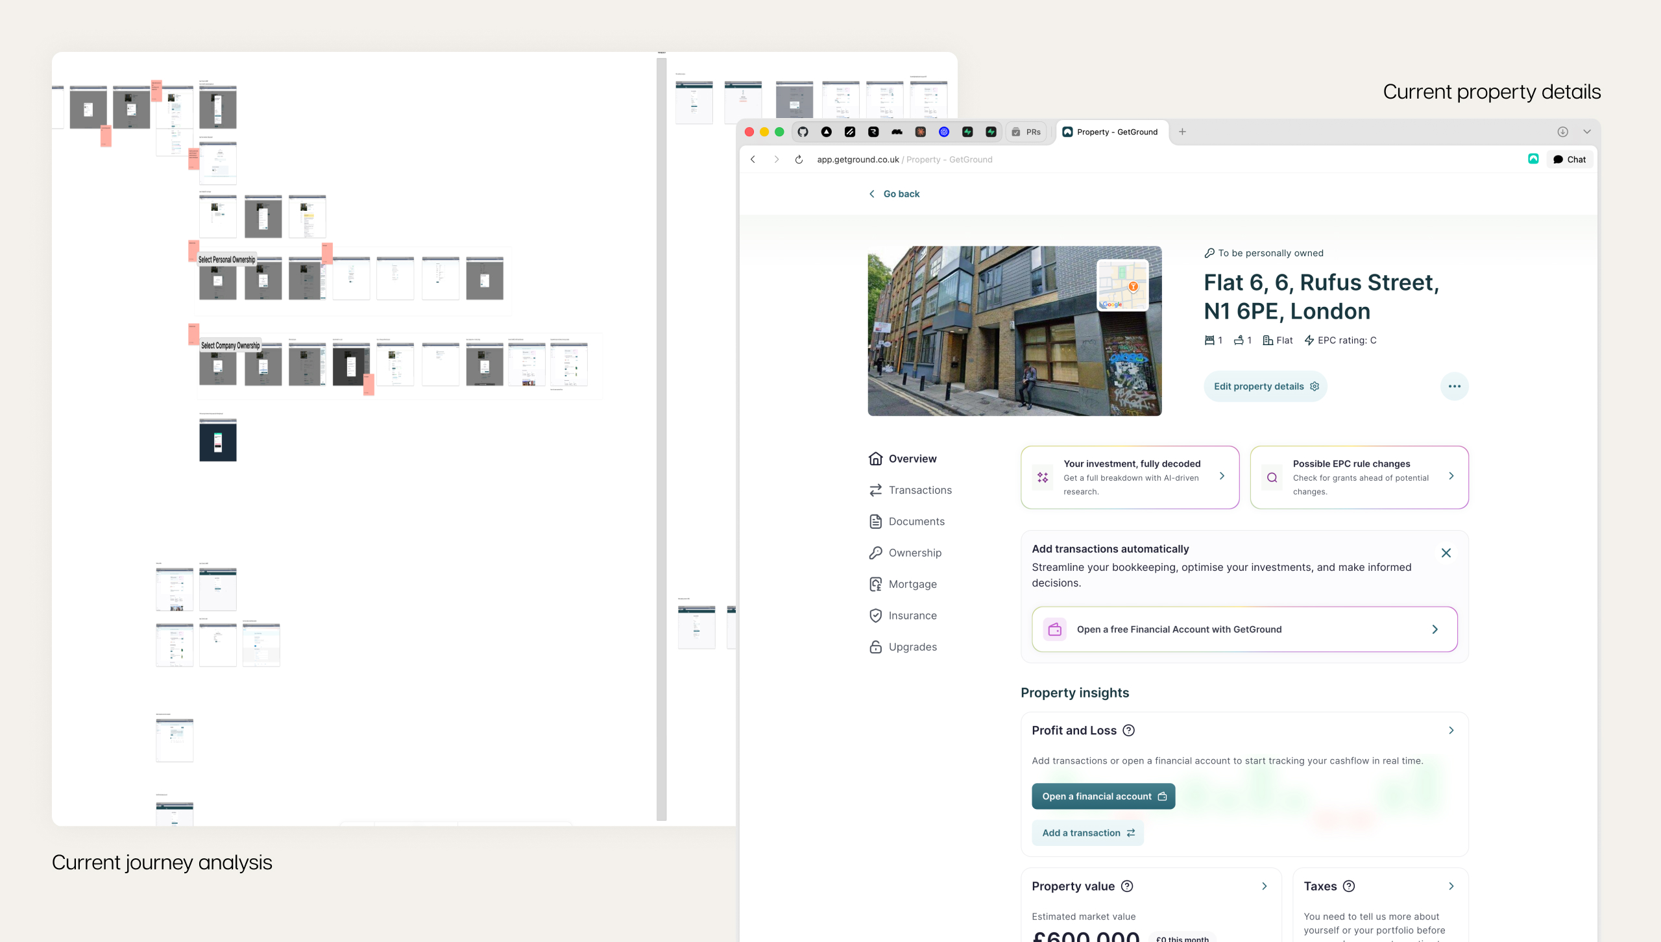Viewport: 1661px width, 942px height.
Task: Open the GitHub pinned tab
Action: [803, 132]
